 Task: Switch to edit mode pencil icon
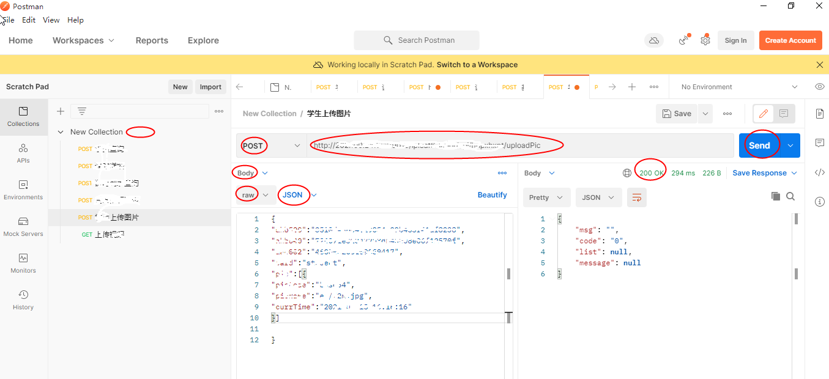(763, 114)
